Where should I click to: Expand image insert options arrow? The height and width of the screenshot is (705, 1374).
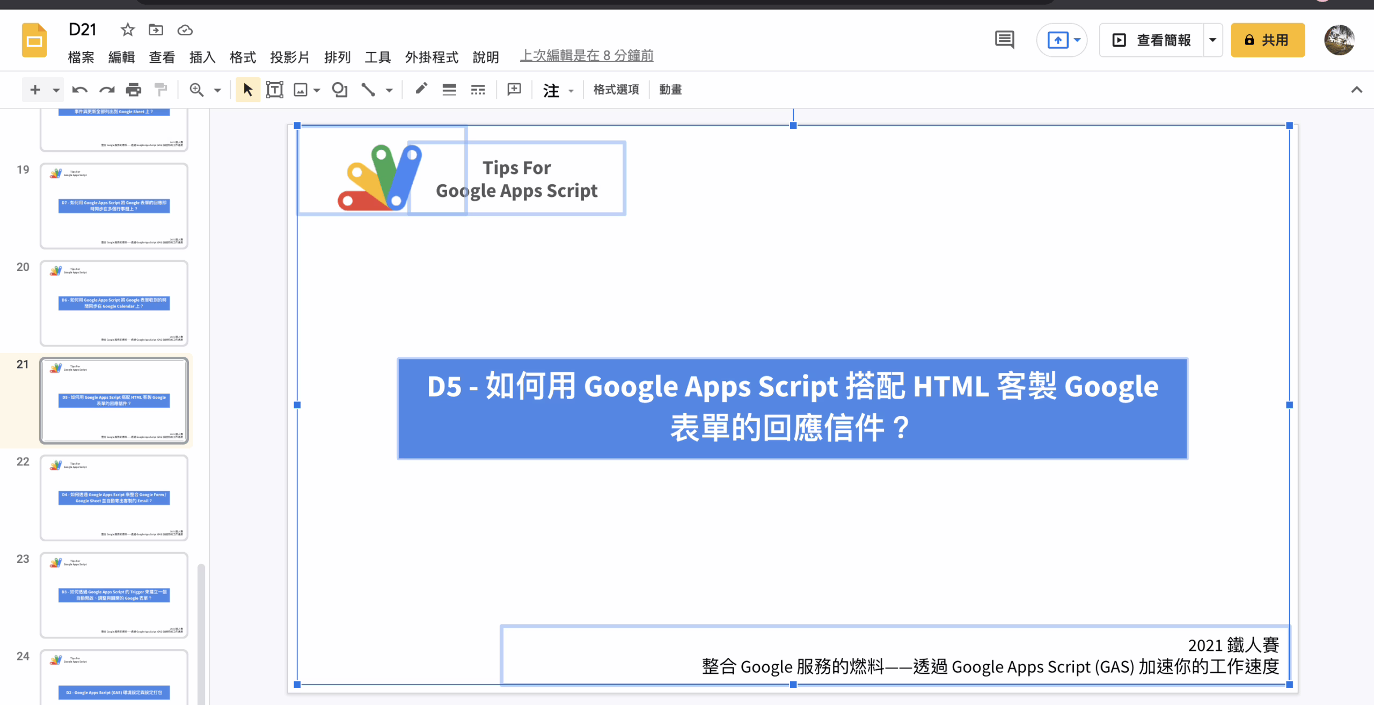point(317,90)
